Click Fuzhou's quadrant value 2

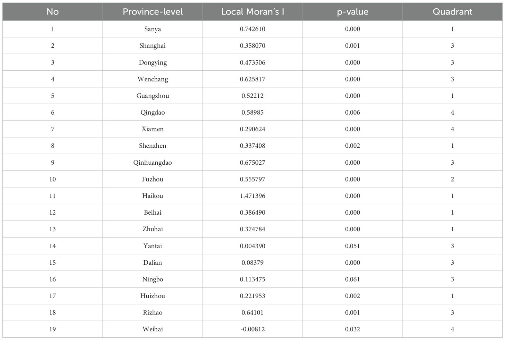[452, 179]
